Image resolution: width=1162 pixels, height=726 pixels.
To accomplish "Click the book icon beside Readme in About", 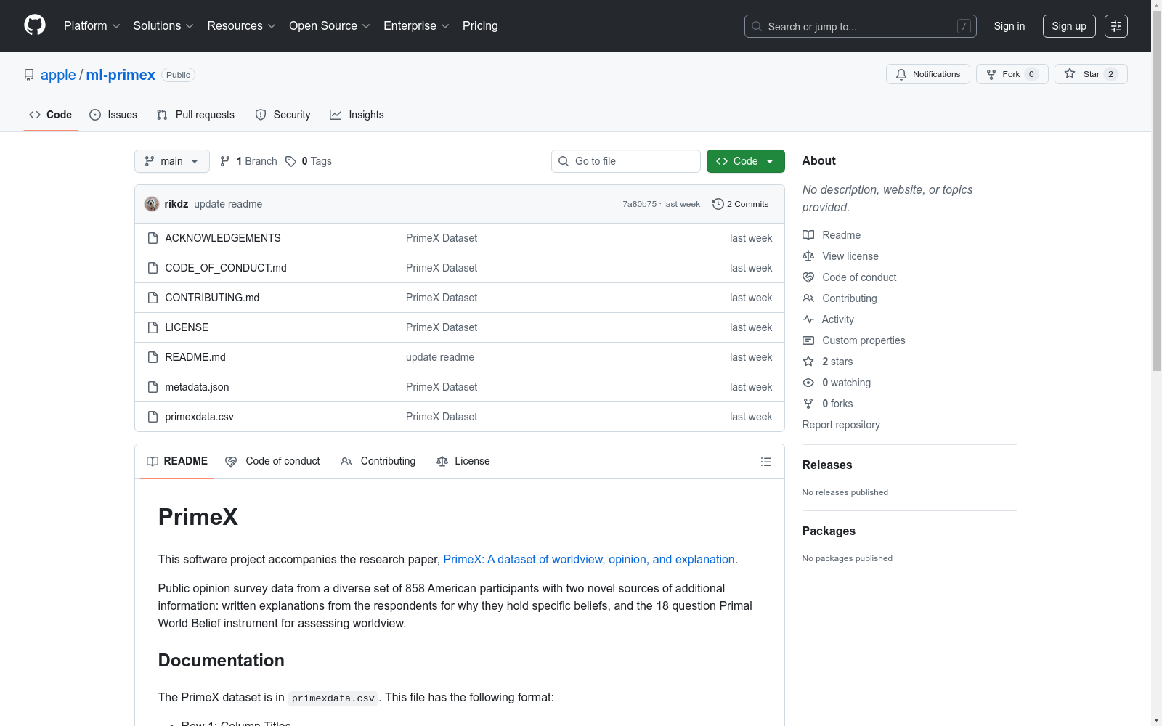I will (x=808, y=235).
